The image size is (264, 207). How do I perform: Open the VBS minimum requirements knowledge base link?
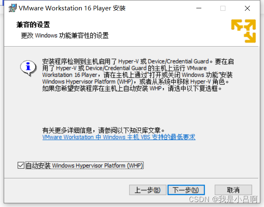coord(119,137)
